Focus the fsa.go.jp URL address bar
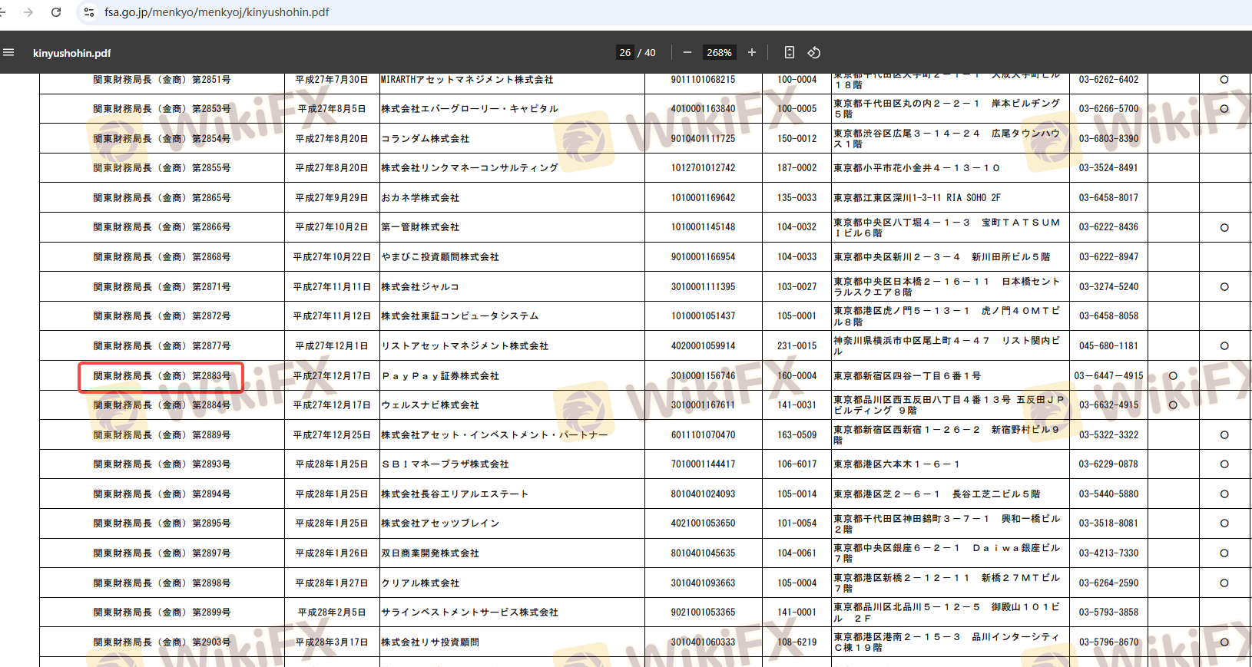This screenshot has width=1252, height=667. pos(217,12)
